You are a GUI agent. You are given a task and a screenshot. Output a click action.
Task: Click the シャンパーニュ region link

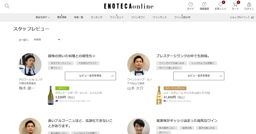[185, 101]
